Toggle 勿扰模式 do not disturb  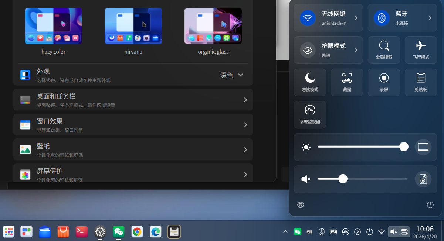(310, 82)
